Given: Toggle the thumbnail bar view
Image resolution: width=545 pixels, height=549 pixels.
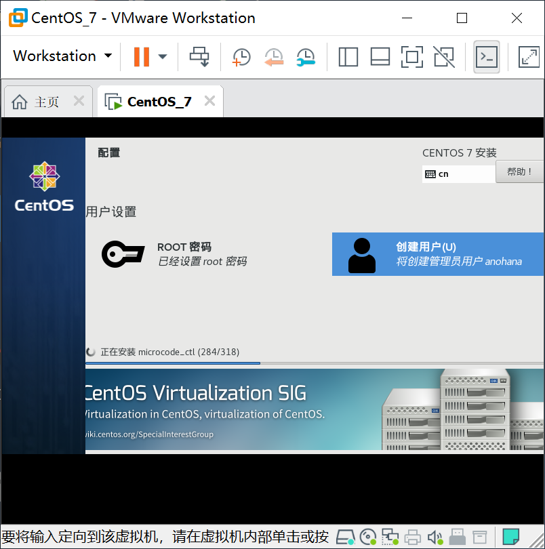Looking at the screenshot, I should click(x=380, y=57).
